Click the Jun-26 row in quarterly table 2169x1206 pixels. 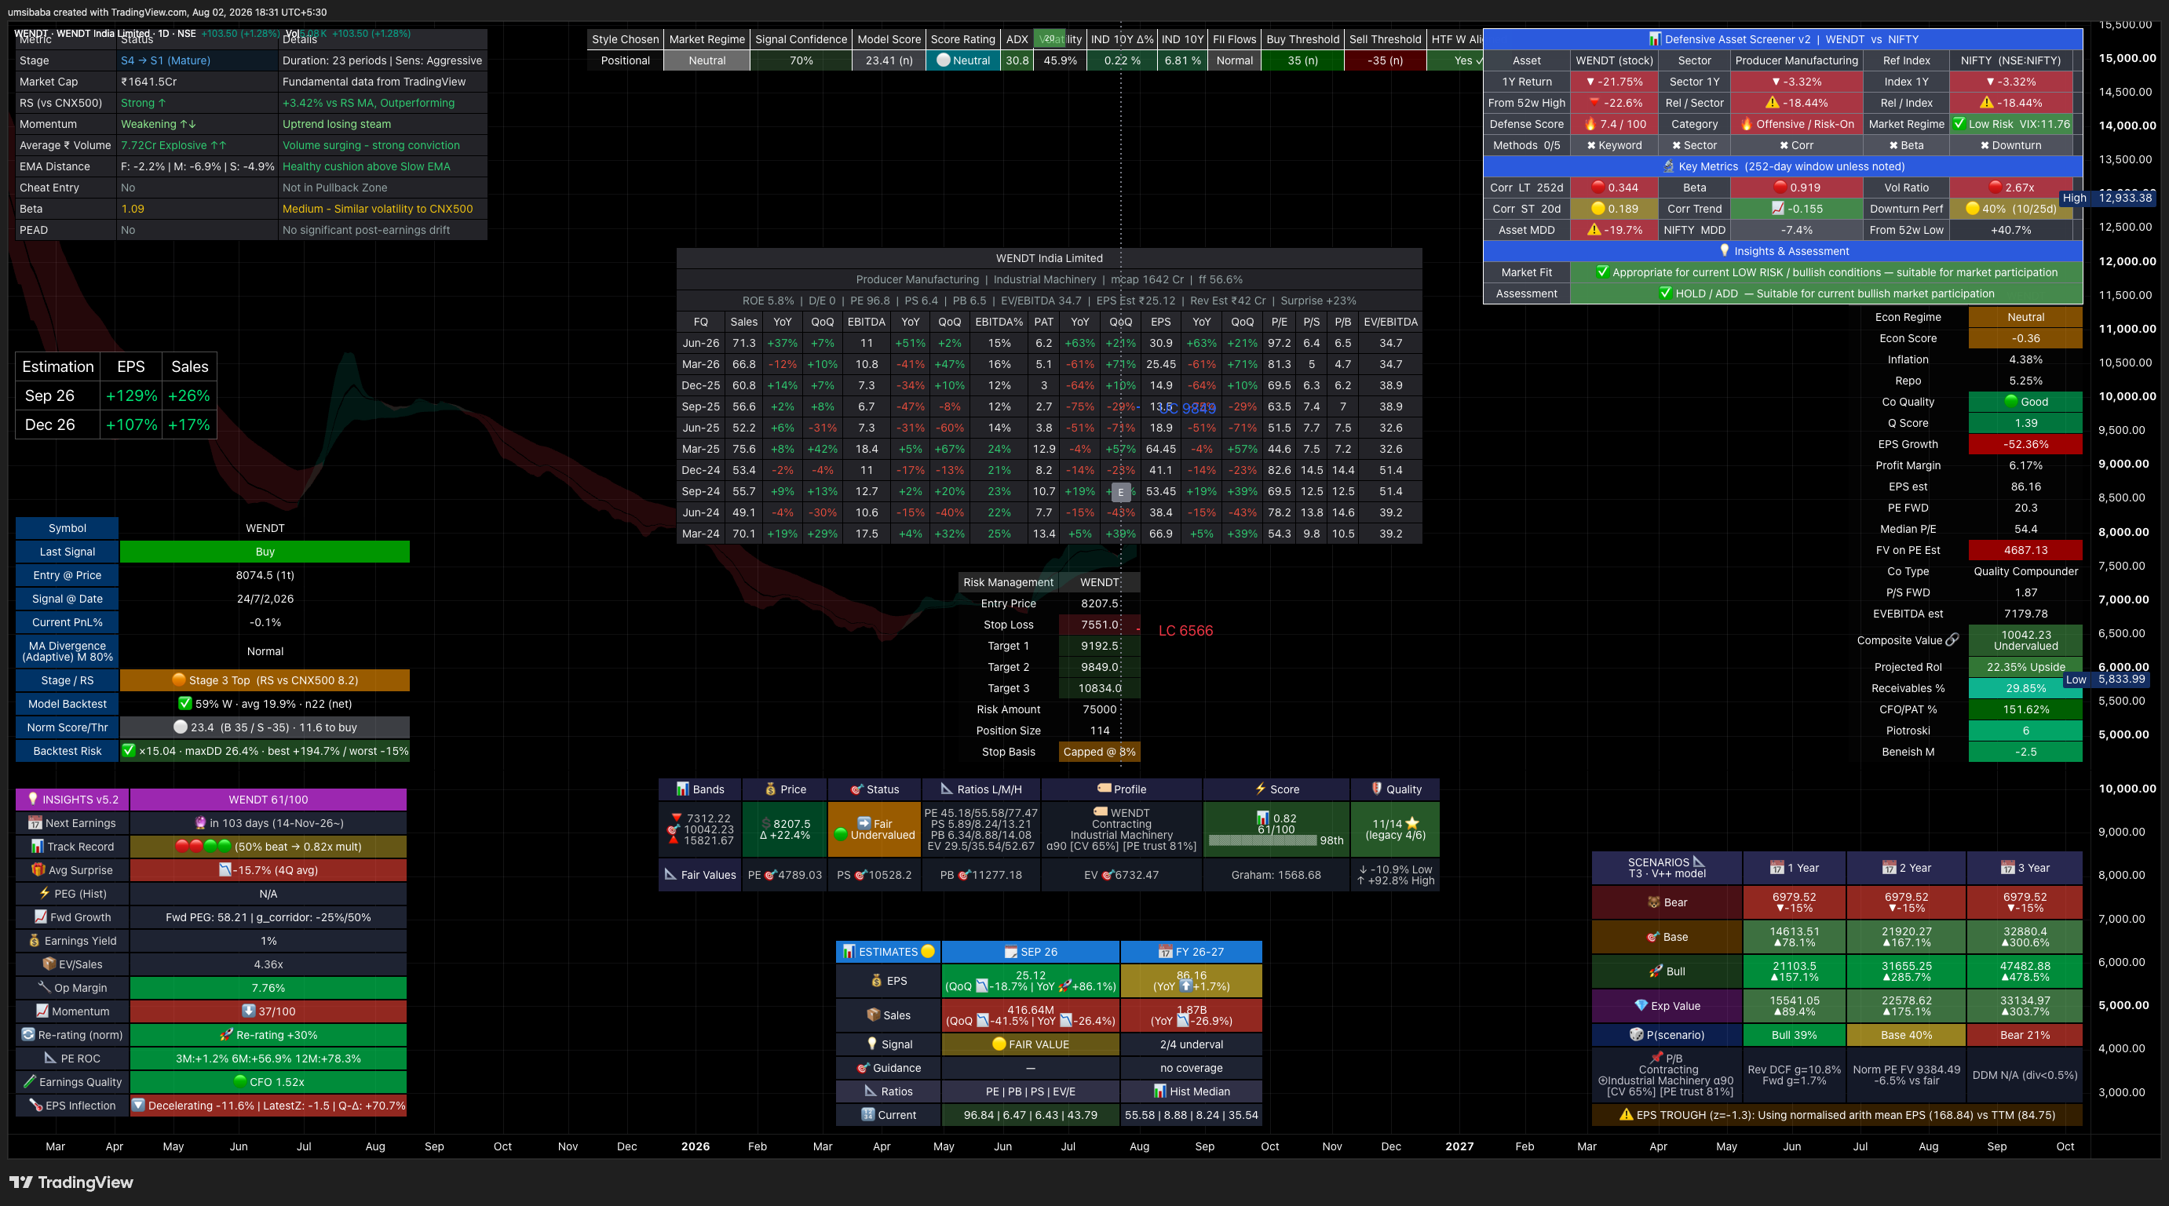click(x=1049, y=344)
